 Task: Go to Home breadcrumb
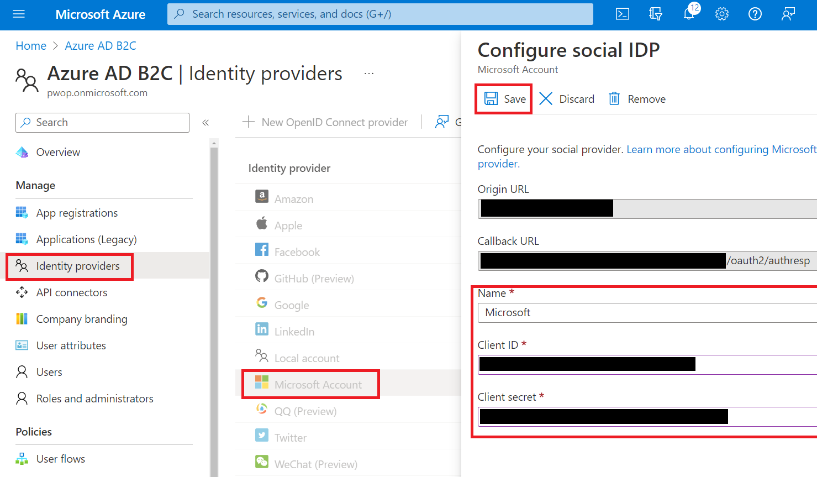point(31,46)
